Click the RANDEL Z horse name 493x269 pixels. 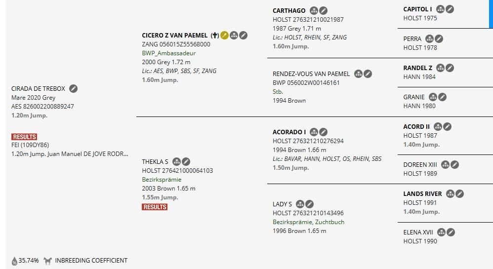(x=417, y=68)
